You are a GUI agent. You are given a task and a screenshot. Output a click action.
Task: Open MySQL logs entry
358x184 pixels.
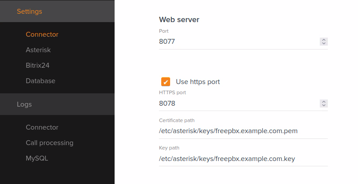click(37, 158)
